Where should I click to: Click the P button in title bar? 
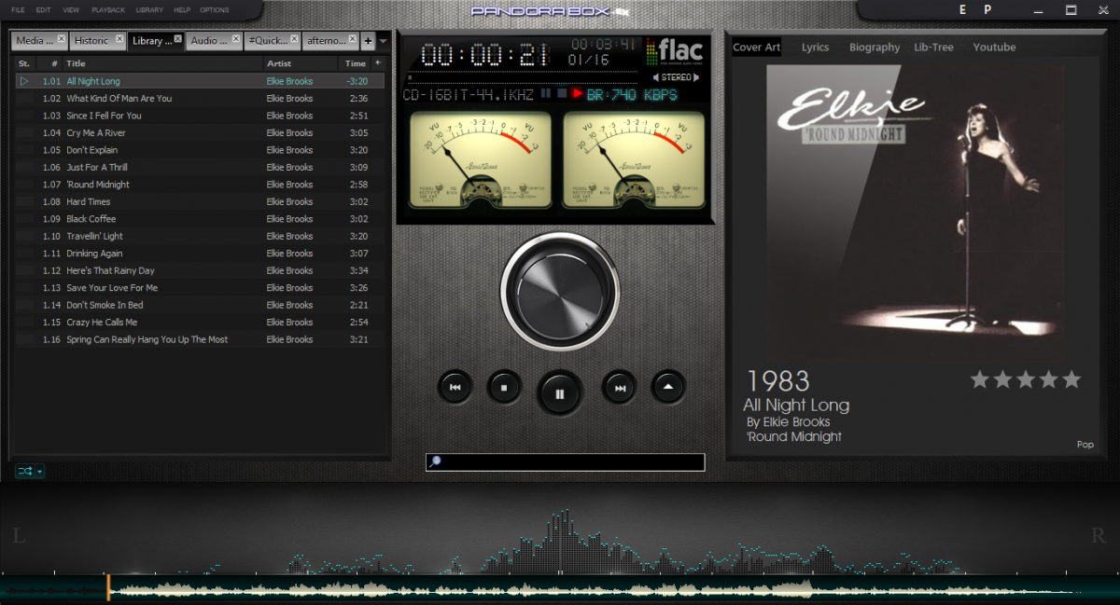987,10
